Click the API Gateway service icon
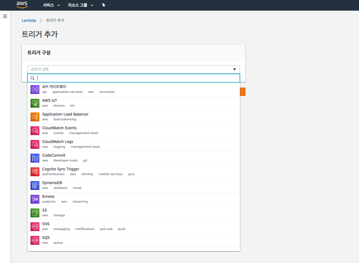The image size is (359, 263). 35,90
